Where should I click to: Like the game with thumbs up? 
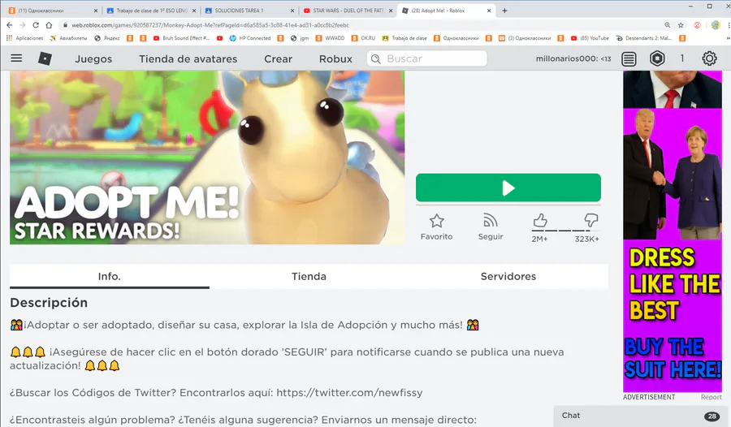540,220
